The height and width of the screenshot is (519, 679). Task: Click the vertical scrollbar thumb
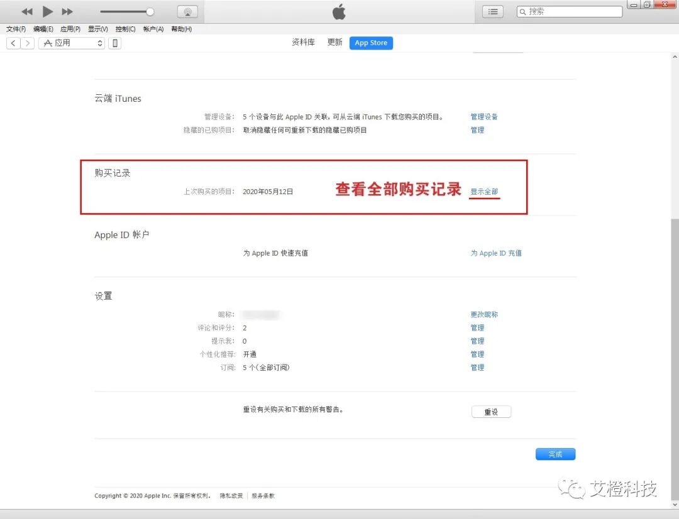[x=675, y=359]
